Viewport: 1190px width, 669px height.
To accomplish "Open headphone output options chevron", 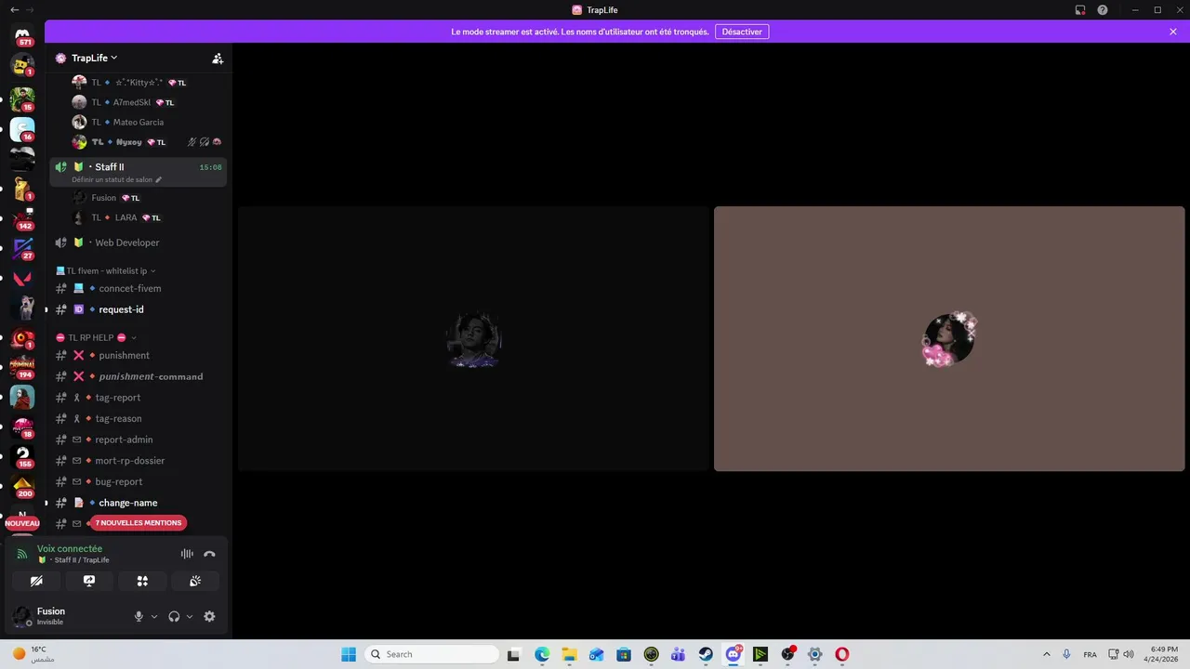I will click(190, 616).
